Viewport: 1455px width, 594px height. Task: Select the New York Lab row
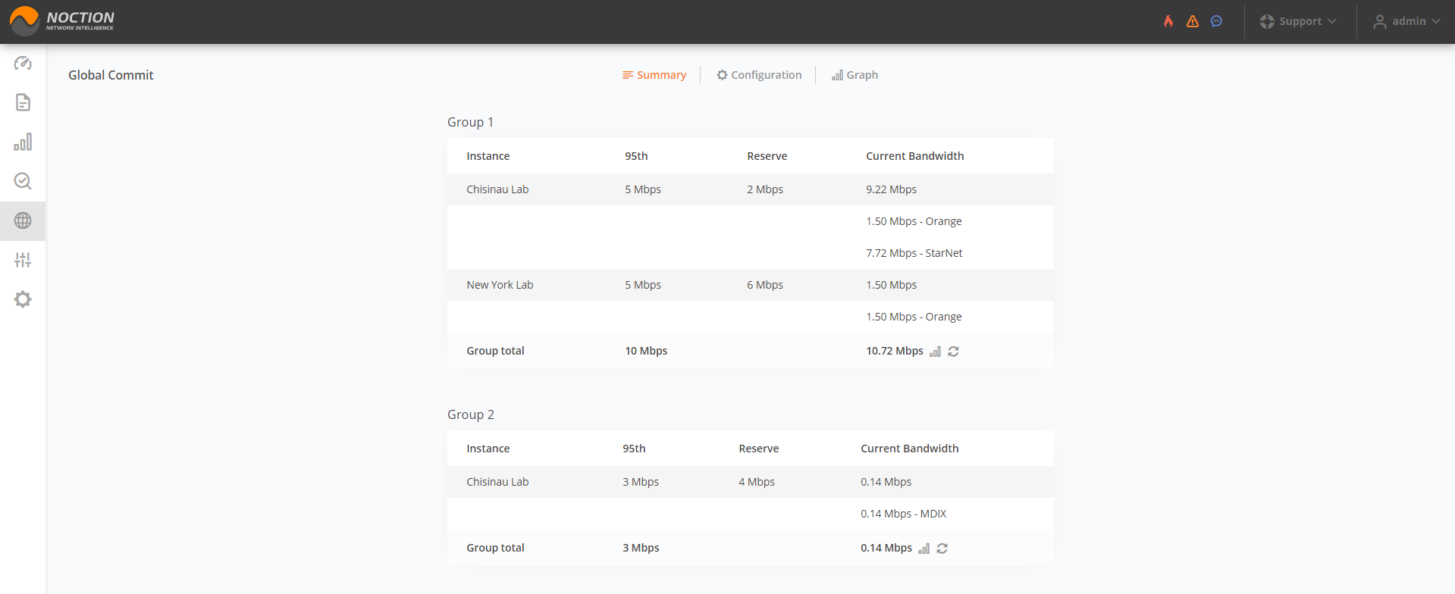(x=751, y=285)
